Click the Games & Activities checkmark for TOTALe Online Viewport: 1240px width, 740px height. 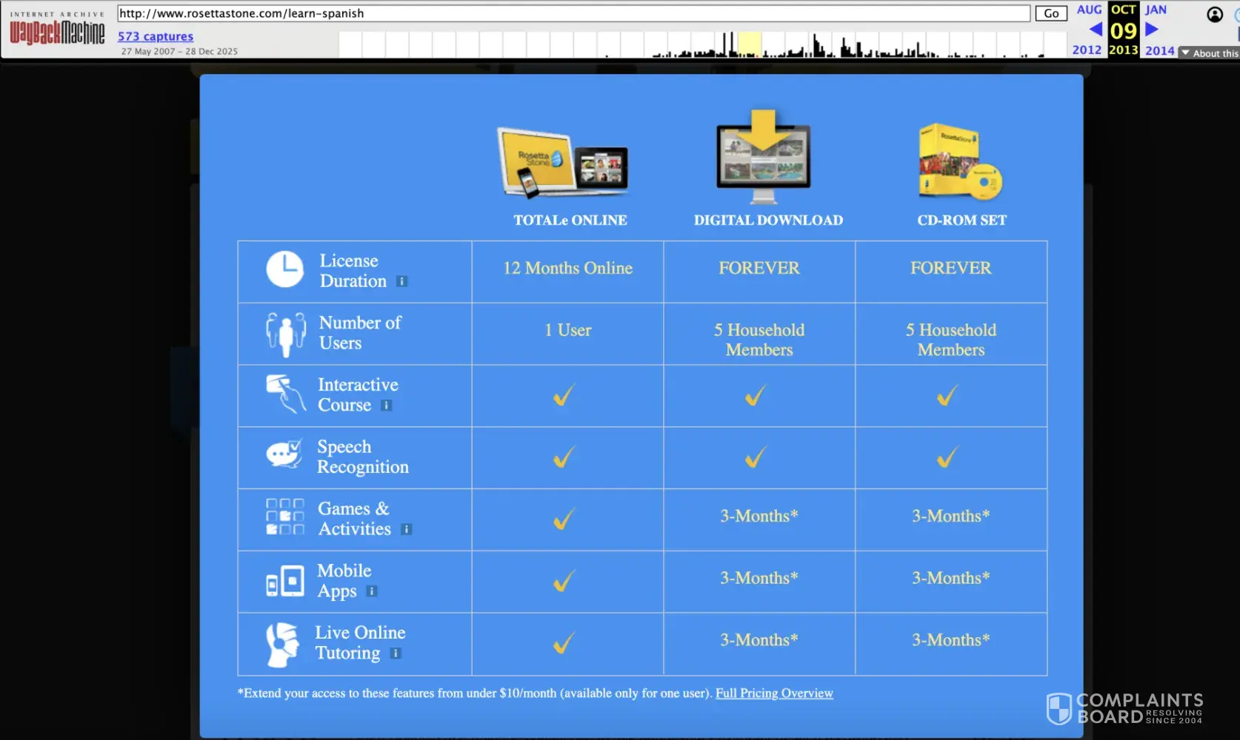(x=564, y=519)
